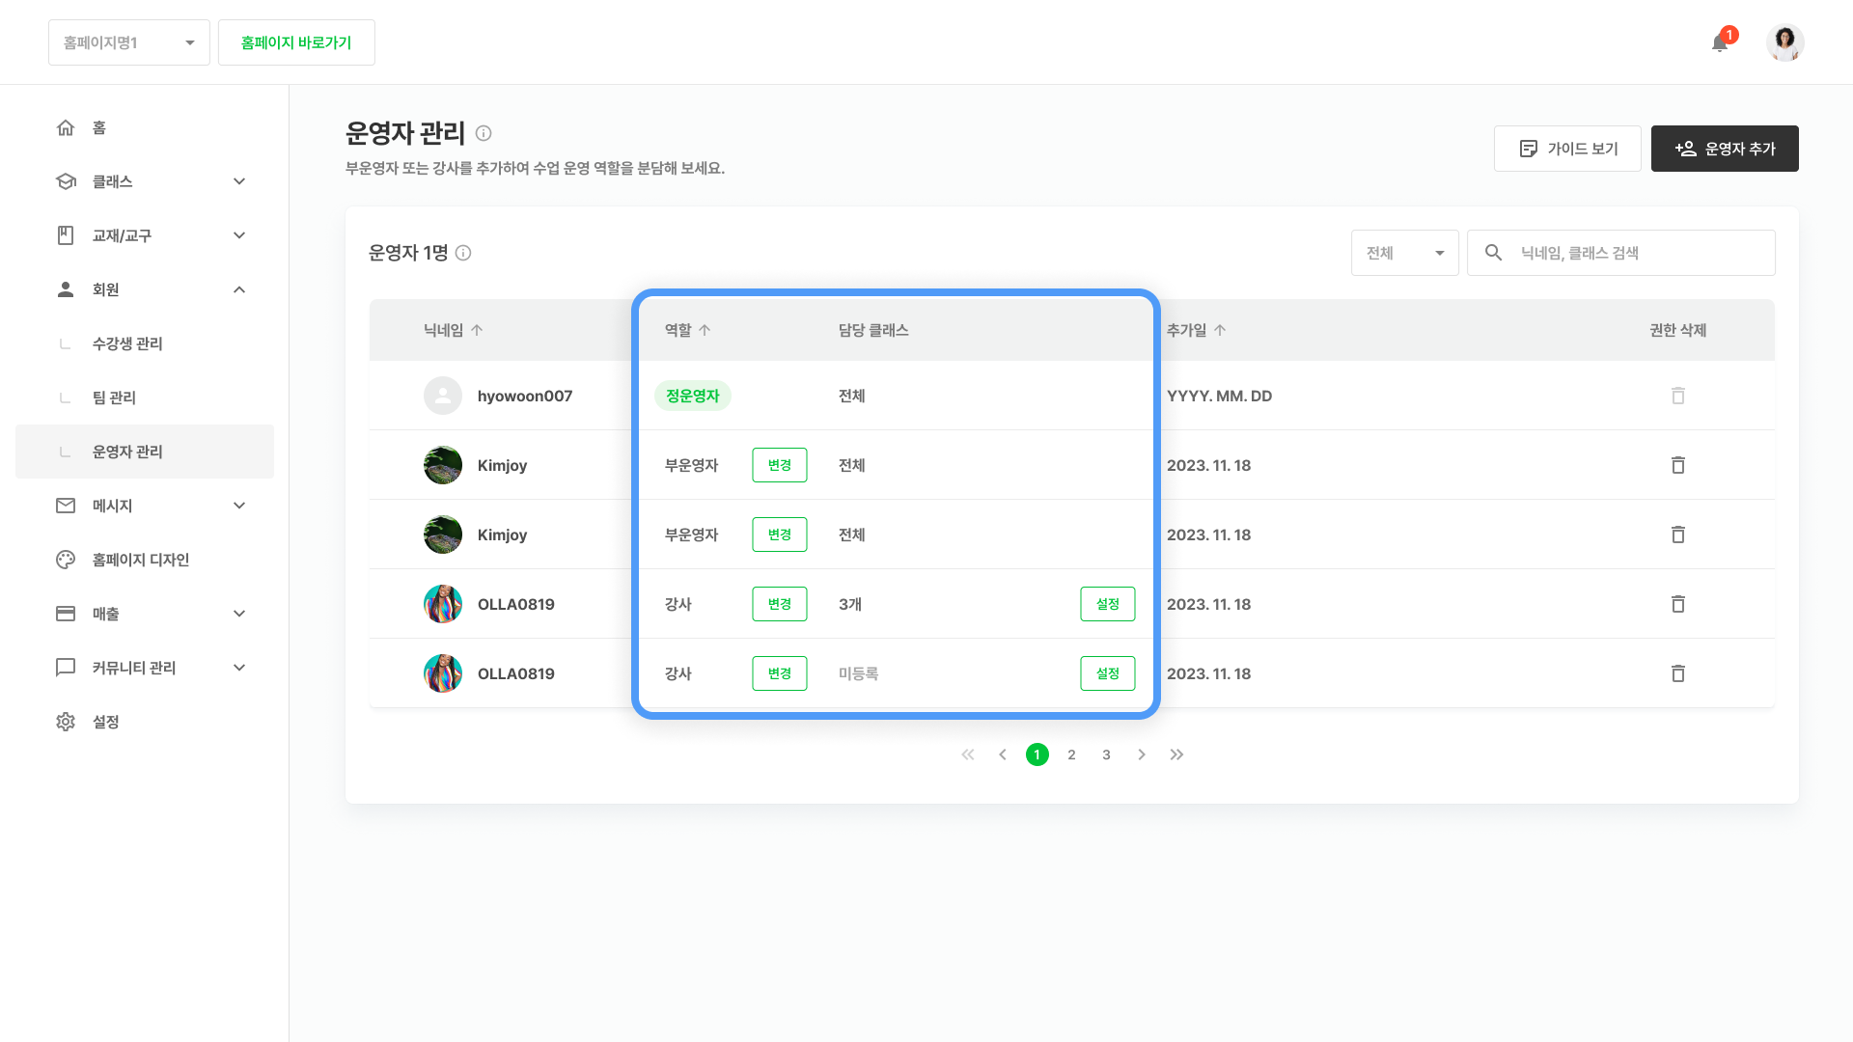The height and width of the screenshot is (1042, 1853).
Task: Go to last page double-arrow icon
Action: click(x=1176, y=754)
